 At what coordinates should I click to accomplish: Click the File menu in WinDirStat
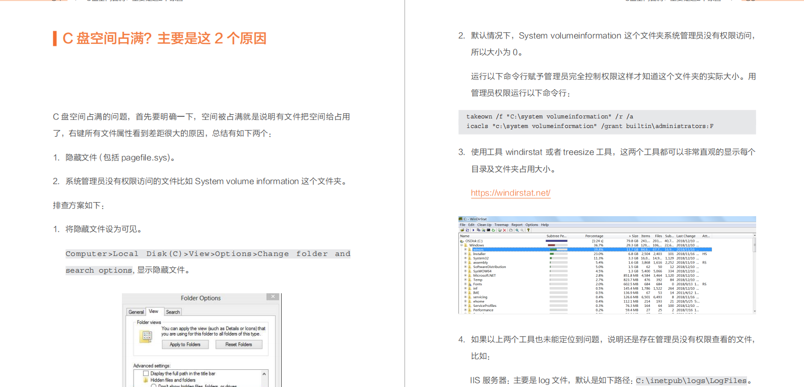[462, 225]
